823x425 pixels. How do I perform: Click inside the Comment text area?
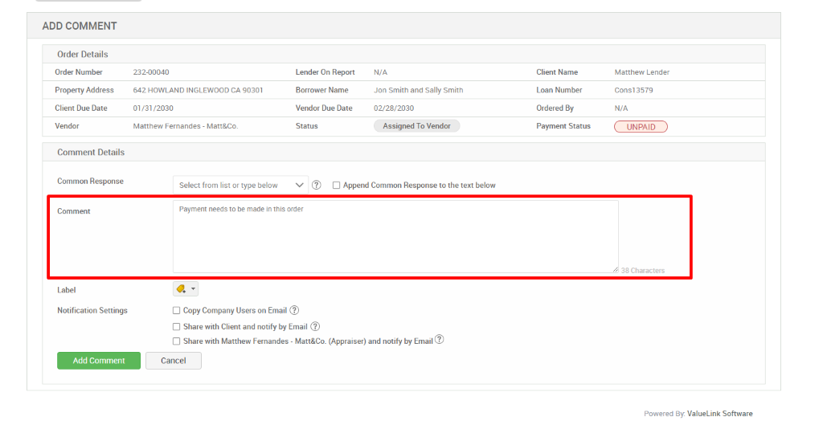[x=395, y=237]
